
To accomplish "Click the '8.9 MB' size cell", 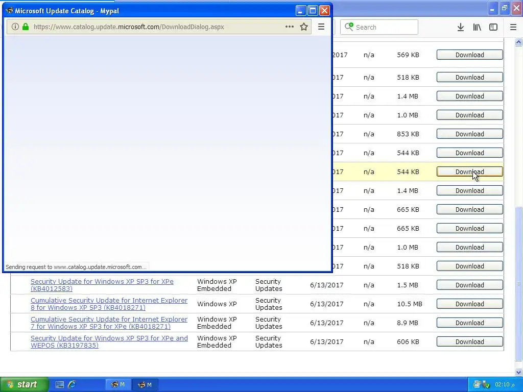I will pyautogui.click(x=407, y=323).
